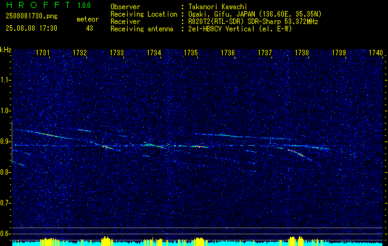Click the 1734 time marker
Viewport: 388px width, 246px height.
coord(154,52)
